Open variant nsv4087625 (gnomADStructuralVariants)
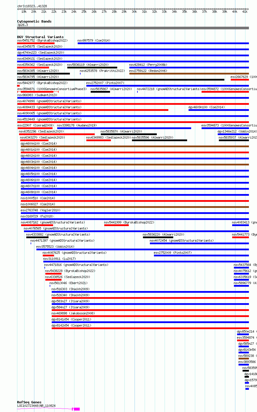This screenshot has height=412, width=257. point(48,256)
